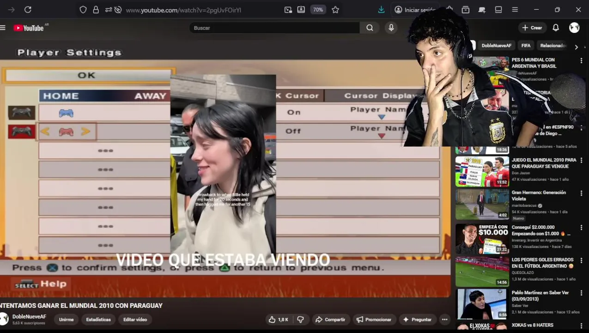Click the Saber Ver channel name

pos(520,306)
